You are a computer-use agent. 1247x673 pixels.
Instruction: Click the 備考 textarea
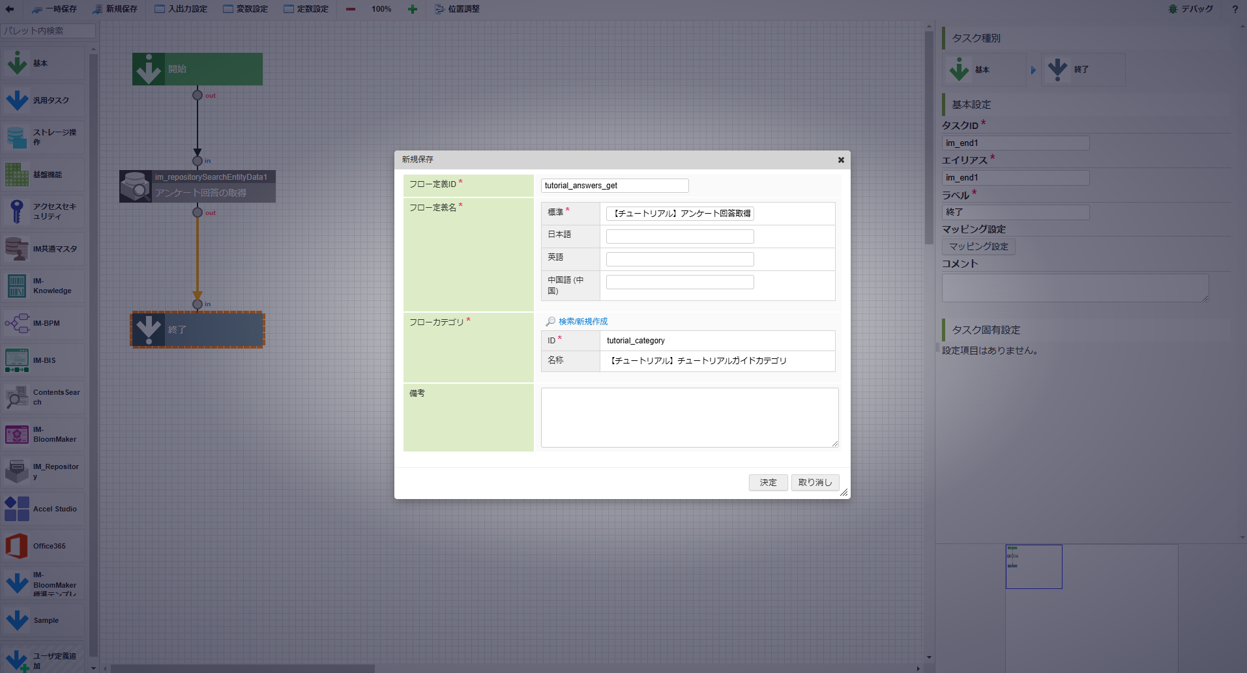(x=689, y=418)
